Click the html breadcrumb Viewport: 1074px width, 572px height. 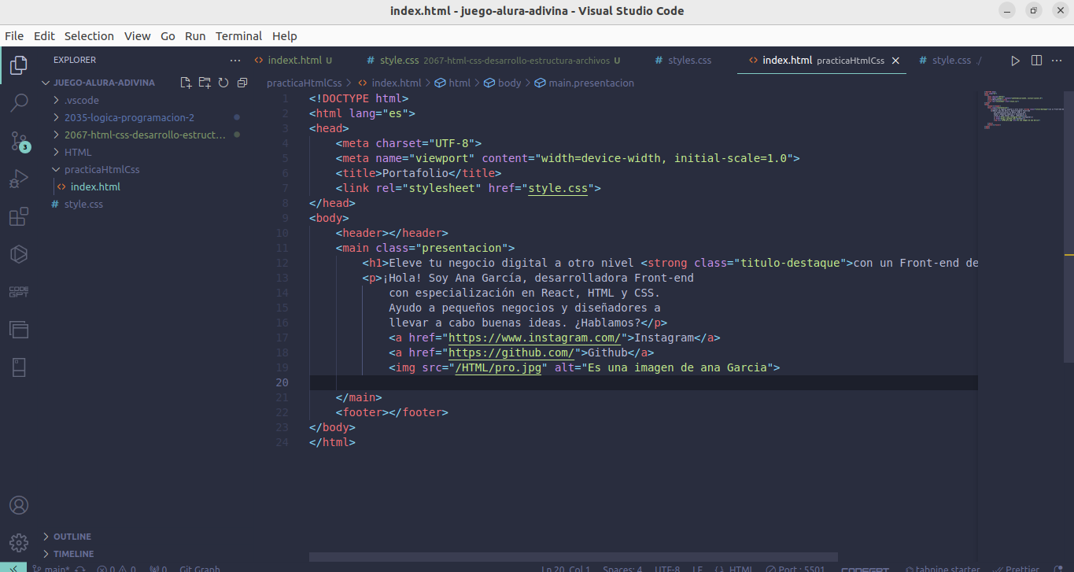452,83
